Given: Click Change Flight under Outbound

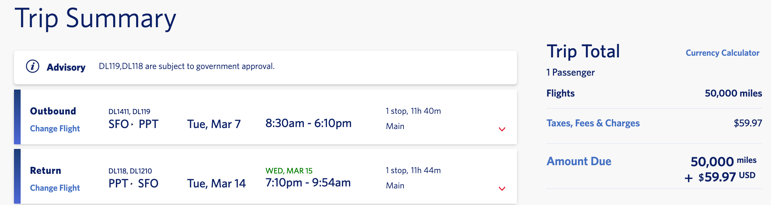Looking at the screenshot, I should (x=55, y=128).
